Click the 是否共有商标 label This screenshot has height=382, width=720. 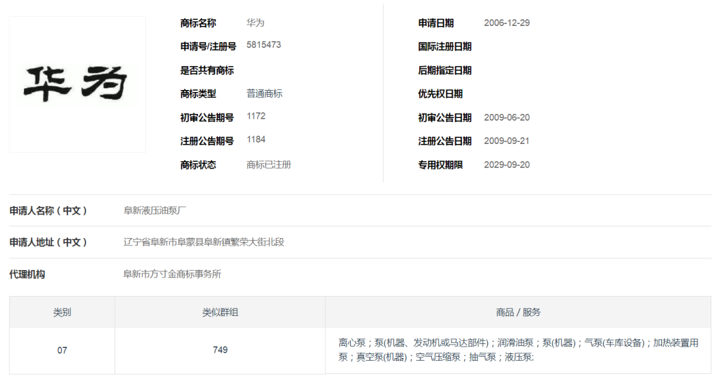tap(207, 70)
